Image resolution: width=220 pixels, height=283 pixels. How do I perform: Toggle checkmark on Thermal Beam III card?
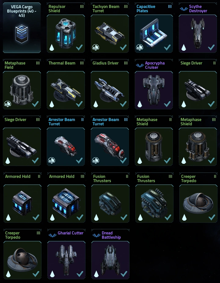click(79, 104)
